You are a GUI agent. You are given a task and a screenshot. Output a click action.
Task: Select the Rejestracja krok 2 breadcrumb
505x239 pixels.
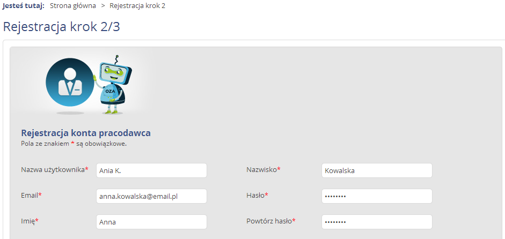pos(137,6)
